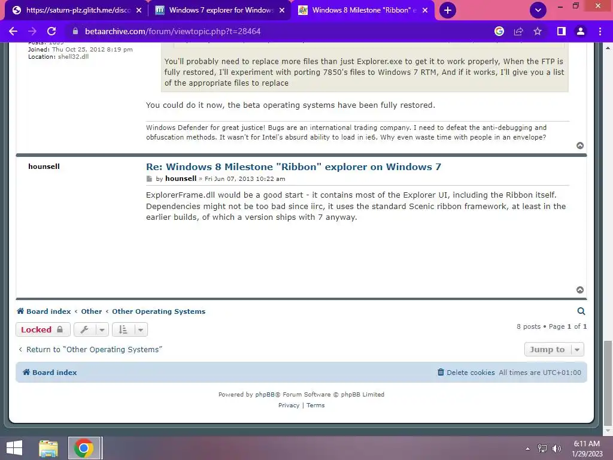The height and width of the screenshot is (460, 613).
Task: Open the clock showing 6:11 AM
Action: click(587, 449)
